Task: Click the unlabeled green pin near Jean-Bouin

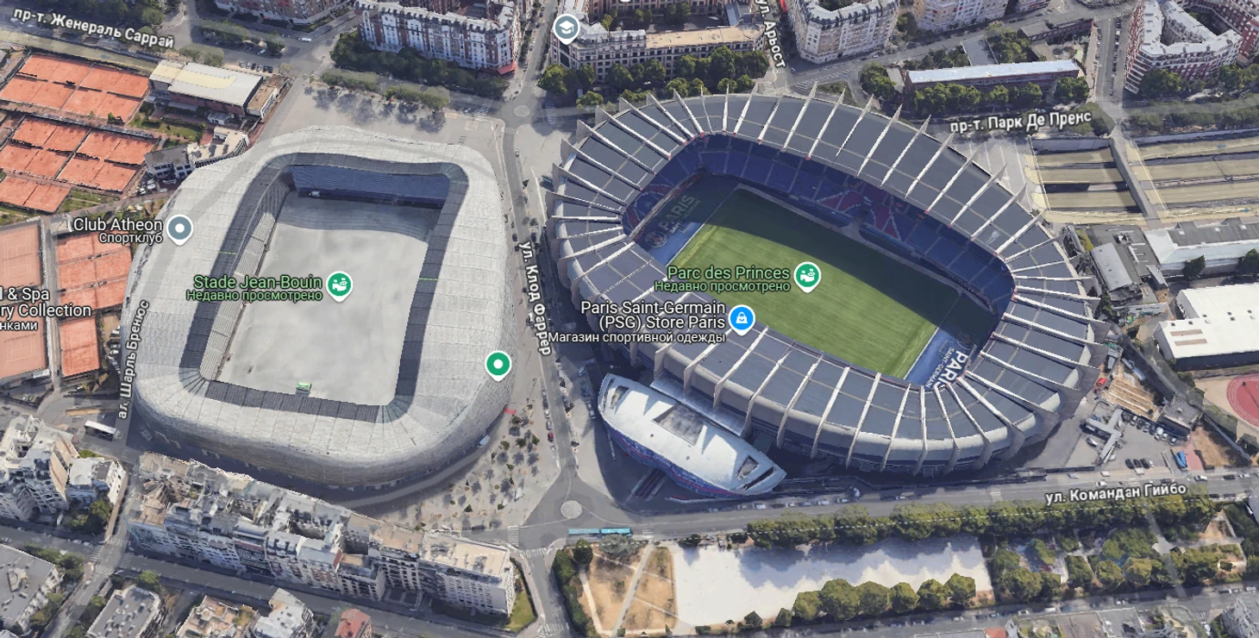Action: coord(498,365)
